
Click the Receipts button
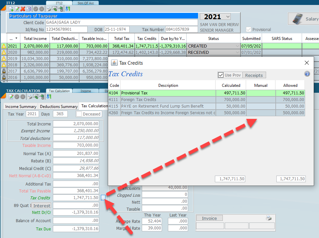click(x=254, y=75)
